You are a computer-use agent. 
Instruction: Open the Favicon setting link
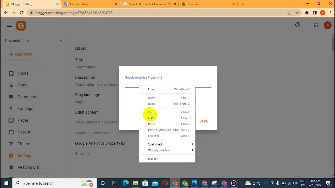click(x=82, y=154)
